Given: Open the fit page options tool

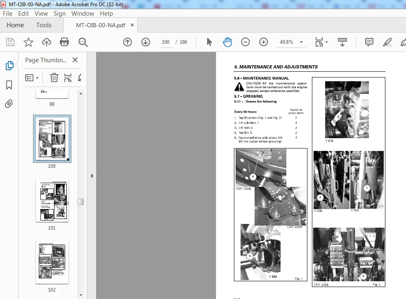Looking at the screenshot, I should pyautogui.click(x=319, y=42).
